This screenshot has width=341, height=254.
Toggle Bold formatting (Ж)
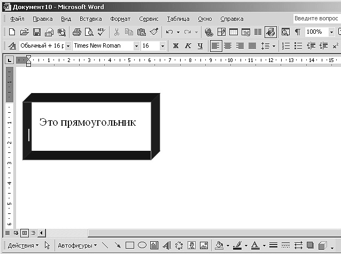tap(176, 45)
